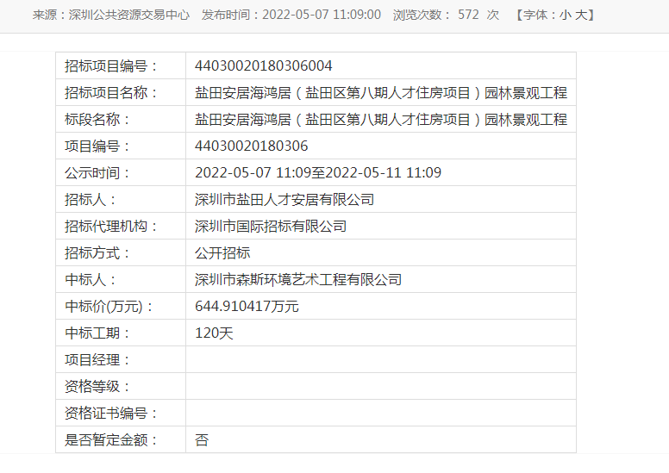Click tenderer 深圳市盐田人才安居有限公司
Image resolution: width=669 pixels, height=473 pixels.
coord(284,200)
